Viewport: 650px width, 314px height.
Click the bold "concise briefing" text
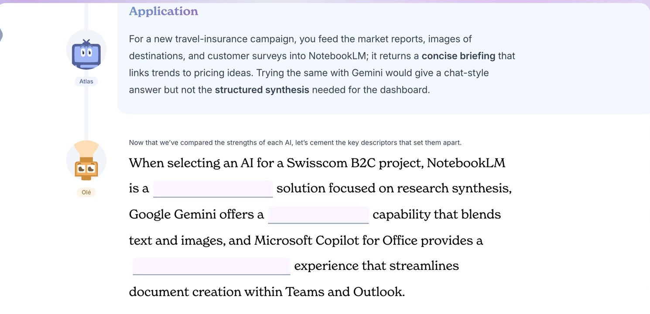[x=458, y=56]
